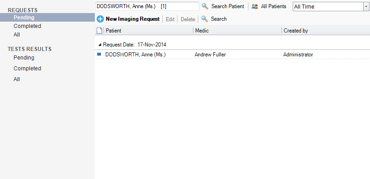Show All under Tests Results
The width and height of the screenshot is (370, 179).
click(x=17, y=79)
